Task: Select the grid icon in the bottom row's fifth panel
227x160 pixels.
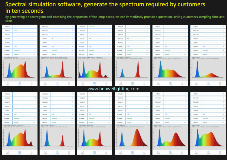Action: [x=170, y=151]
